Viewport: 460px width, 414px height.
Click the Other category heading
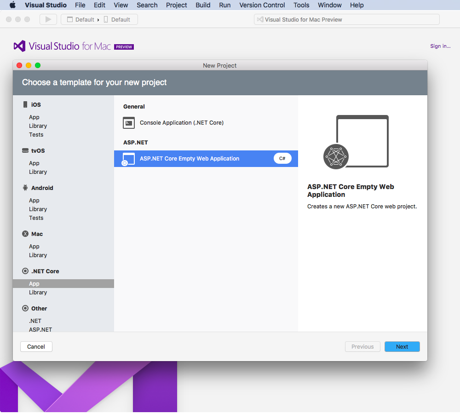point(39,309)
